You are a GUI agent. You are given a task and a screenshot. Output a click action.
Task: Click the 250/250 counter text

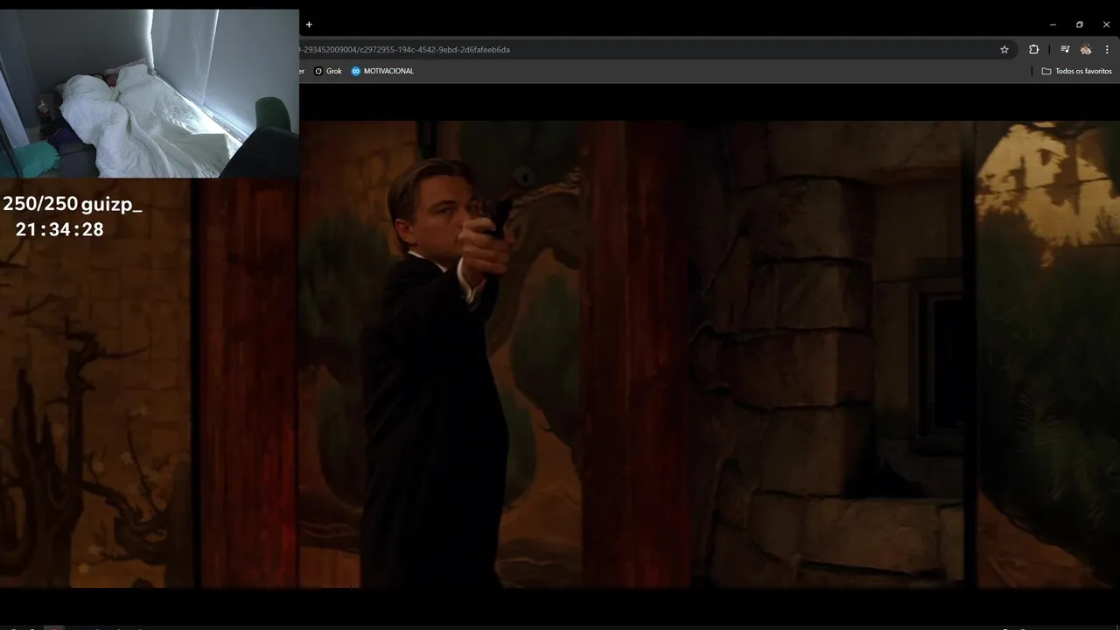pos(39,206)
